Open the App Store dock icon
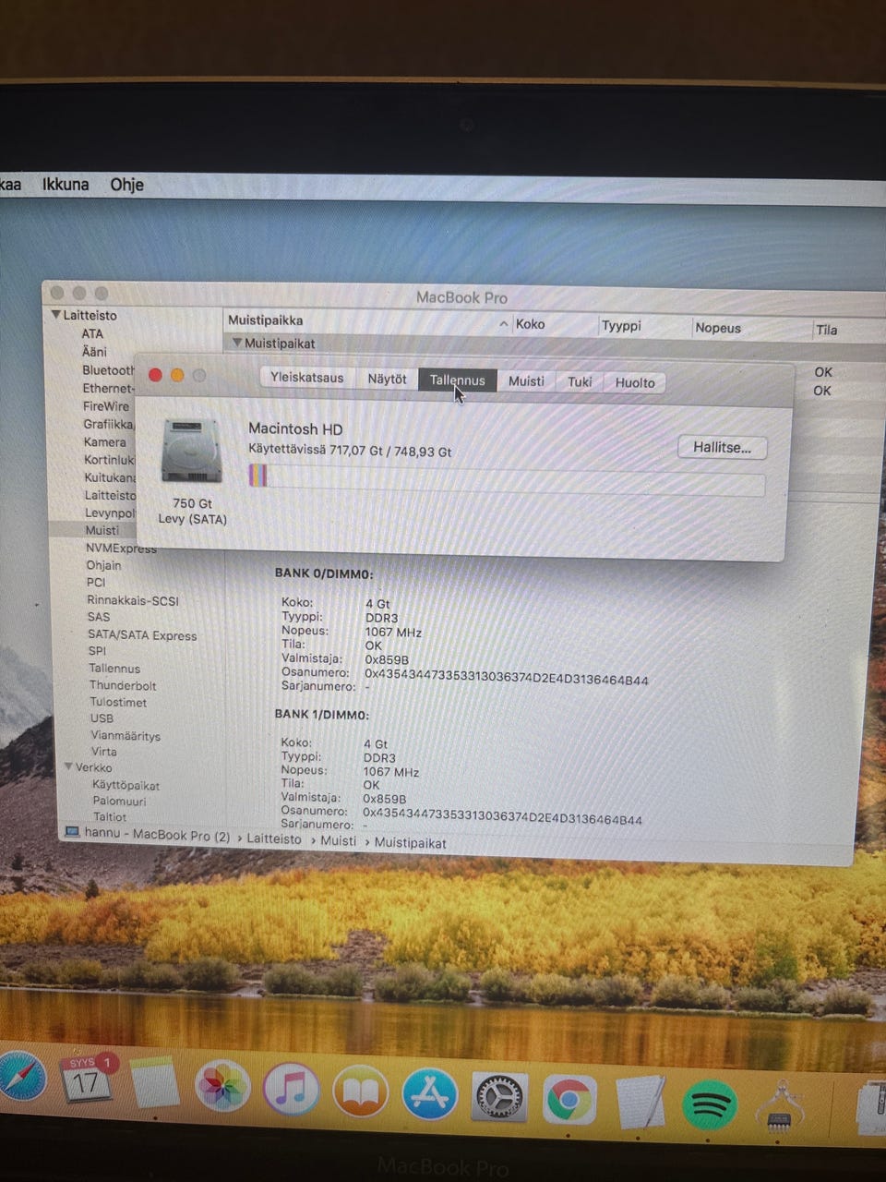The image size is (886, 1182). click(x=429, y=1095)
